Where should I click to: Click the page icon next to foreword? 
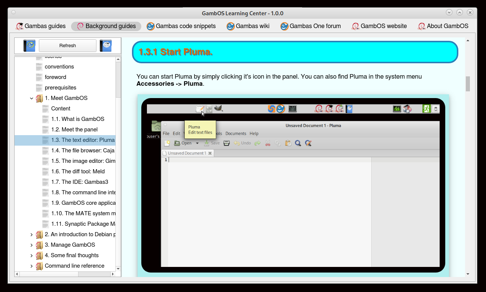(39, 77)
